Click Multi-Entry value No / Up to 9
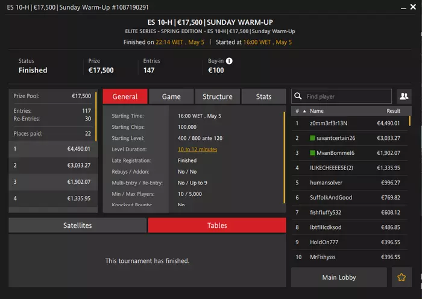Viewport: 422px width, 299px height. coord(192,183)
